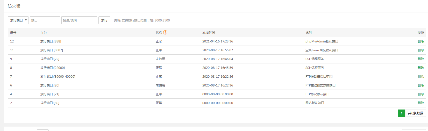This screenshot has width=428, height=131.
Task: Delete the FTP port 21 rule
Action: (420, 94)
